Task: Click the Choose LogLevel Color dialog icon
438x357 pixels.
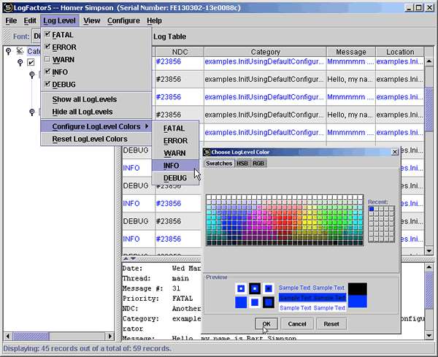Action: point(207,152)
